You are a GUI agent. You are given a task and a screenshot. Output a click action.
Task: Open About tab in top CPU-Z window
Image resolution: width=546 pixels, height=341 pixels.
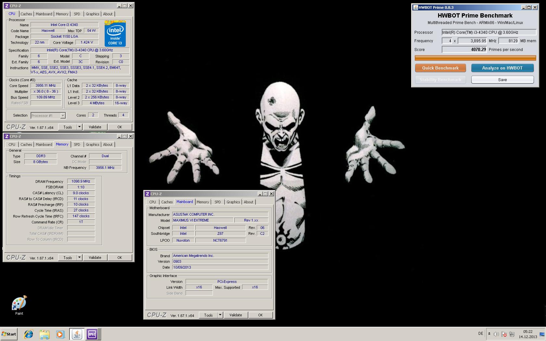coord(108,14)
